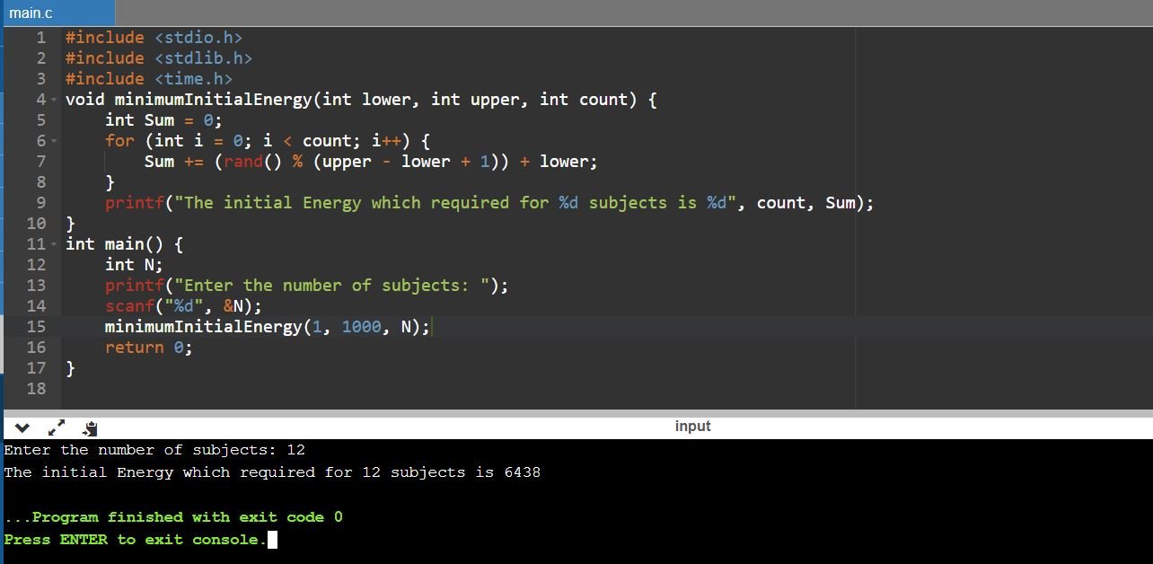Click line number 15 in the gutter
The width and height of the screenshot is (1153, 564).
click(36, 327)
